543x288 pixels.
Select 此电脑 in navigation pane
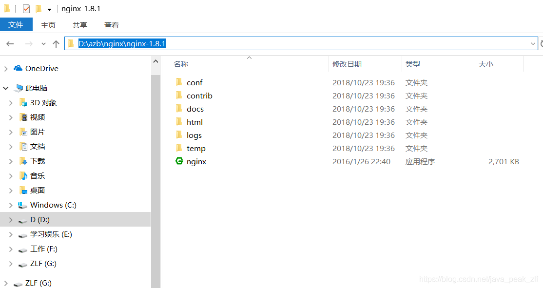(x=37, y=88)
